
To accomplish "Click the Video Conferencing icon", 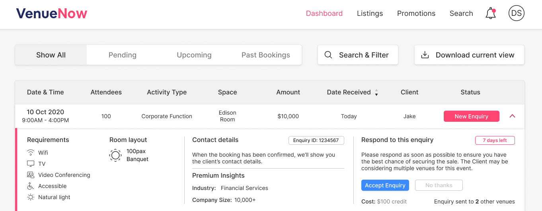I will pos(31,175).
